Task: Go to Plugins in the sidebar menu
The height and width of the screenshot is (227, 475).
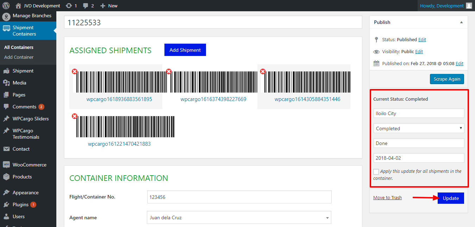Action: point(20,204)
